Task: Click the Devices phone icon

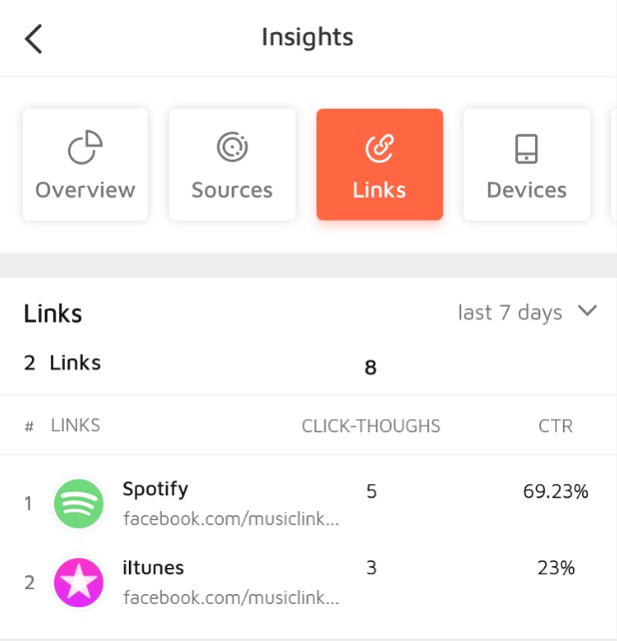Action: (x=526, y=148)
